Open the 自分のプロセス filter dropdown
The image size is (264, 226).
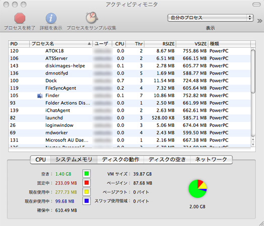(x=211, y=18)
